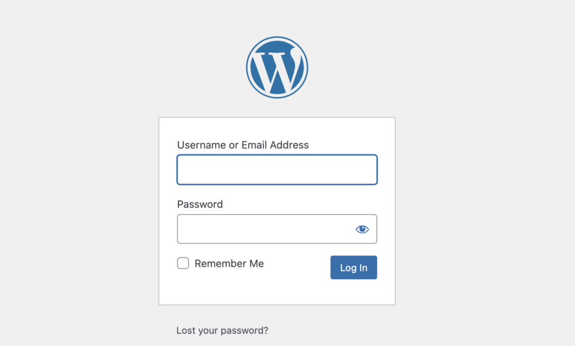Show password using the eye icon
575x346 pixels.
click(x=362, y=229)
